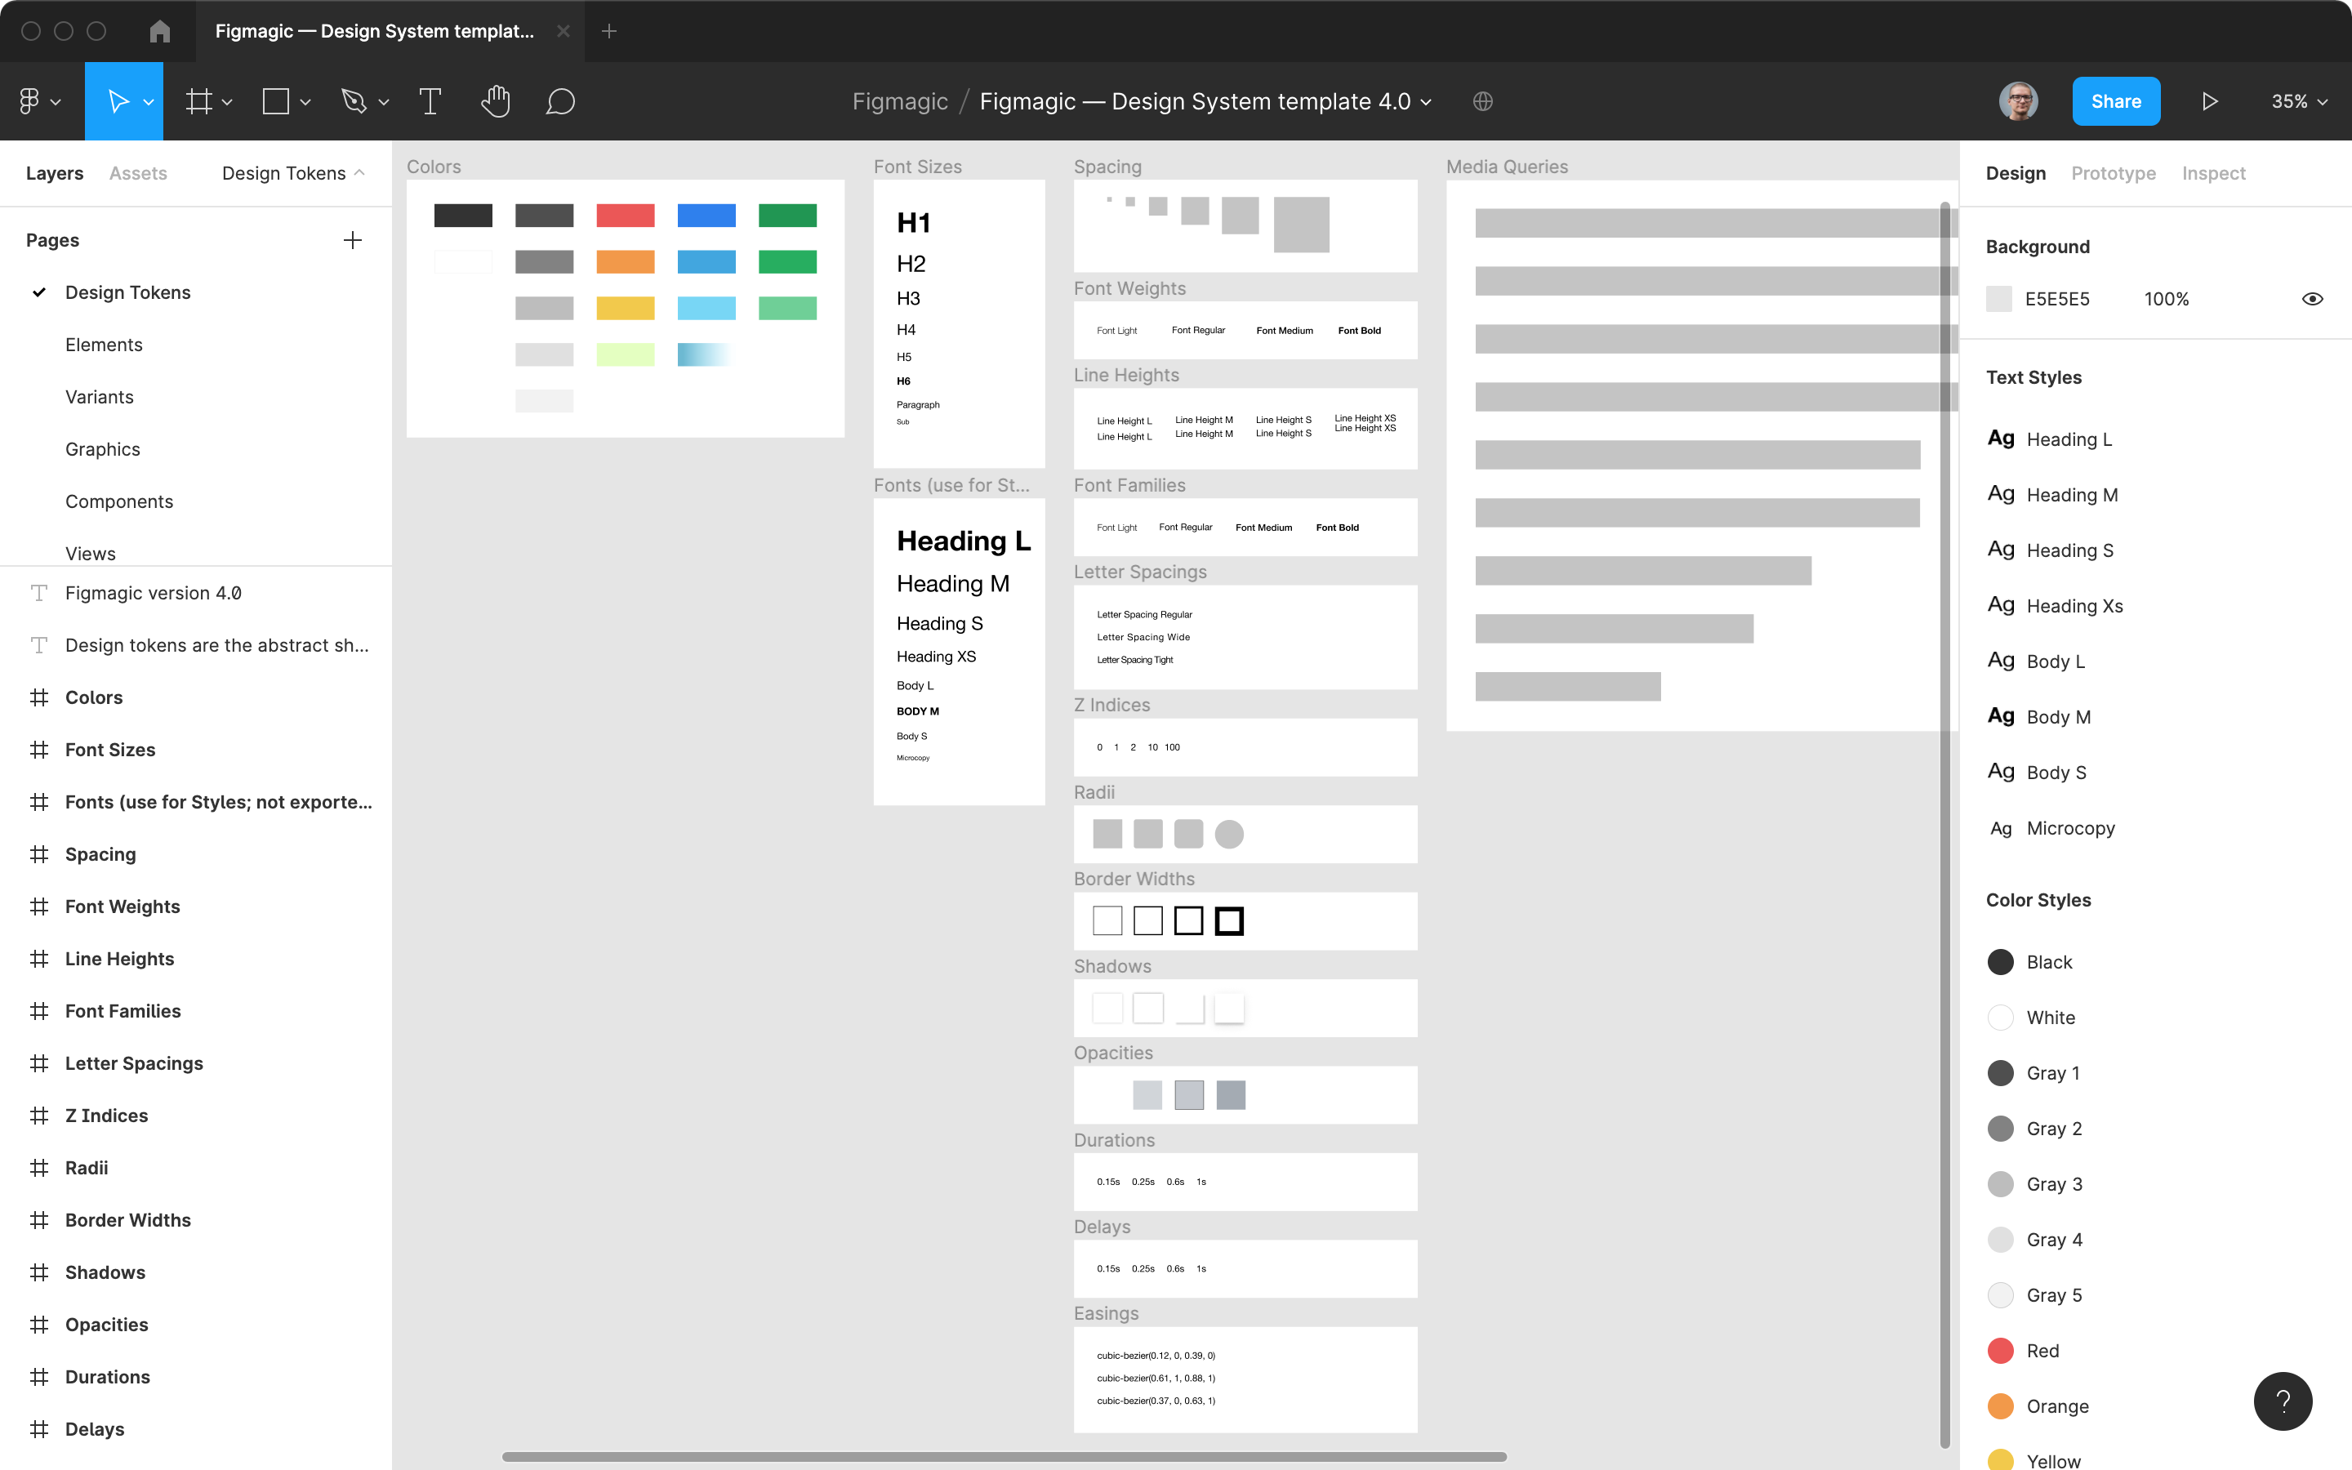The width and height of the screenshot is (2352, 1470).
Task: Open the file name dropdown chevron
Action: coord(1426,101)
